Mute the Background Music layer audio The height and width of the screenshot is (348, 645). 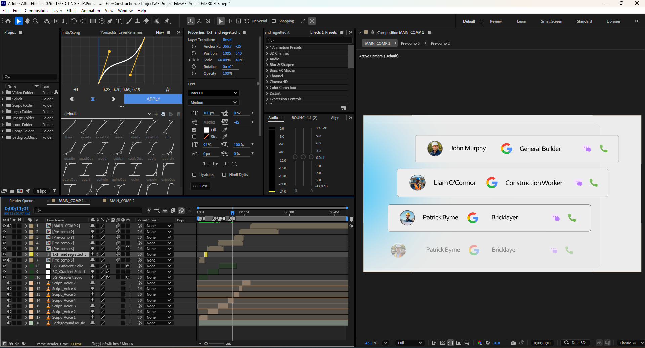click(9, 323)
